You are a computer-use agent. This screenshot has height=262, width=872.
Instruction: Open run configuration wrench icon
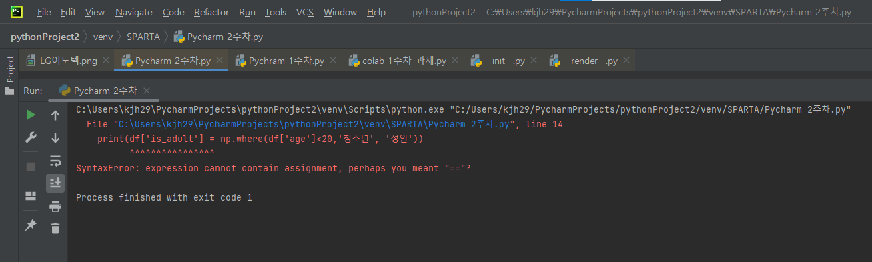pyautogui.click(x=31, y=137)
